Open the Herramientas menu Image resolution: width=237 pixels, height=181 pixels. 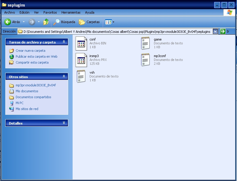point(71,12)
